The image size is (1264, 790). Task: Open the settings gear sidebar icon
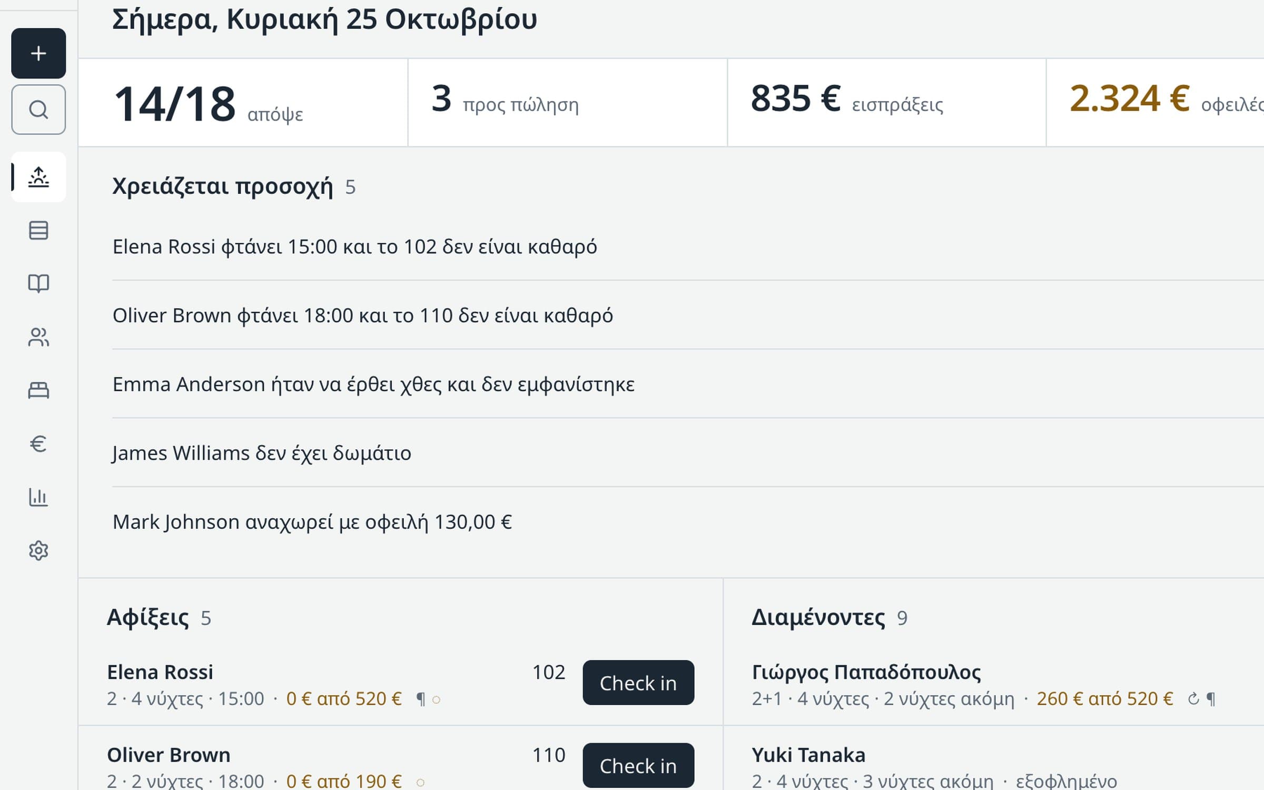pos(38,550)
